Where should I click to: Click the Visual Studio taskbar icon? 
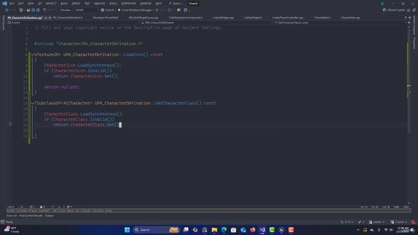click(x=263, y=230)
